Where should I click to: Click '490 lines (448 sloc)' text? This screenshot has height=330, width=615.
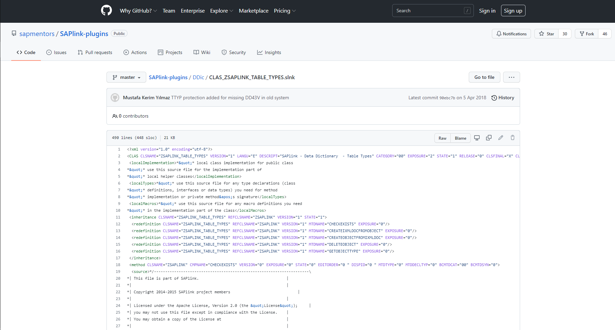134,138
